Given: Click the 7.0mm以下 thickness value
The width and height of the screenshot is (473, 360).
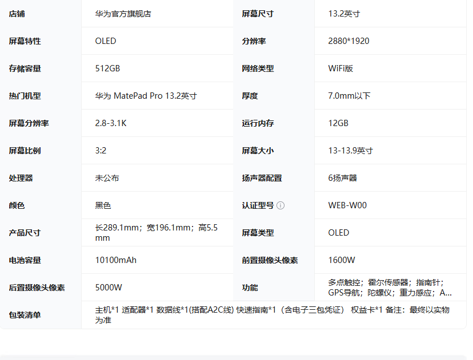Looking at the screenshot, I should [x=349, y=96].
